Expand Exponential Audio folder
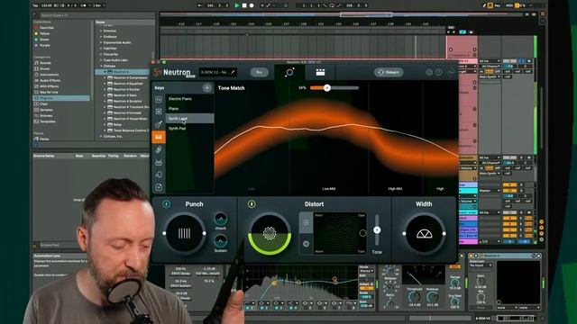Viewport: 577px width, 324px height. [x=101, y=42]
